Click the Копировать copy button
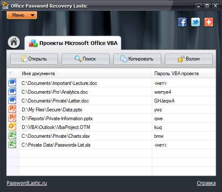The height and width of the screenshot is (192, 222). click(x=137, y=59)
